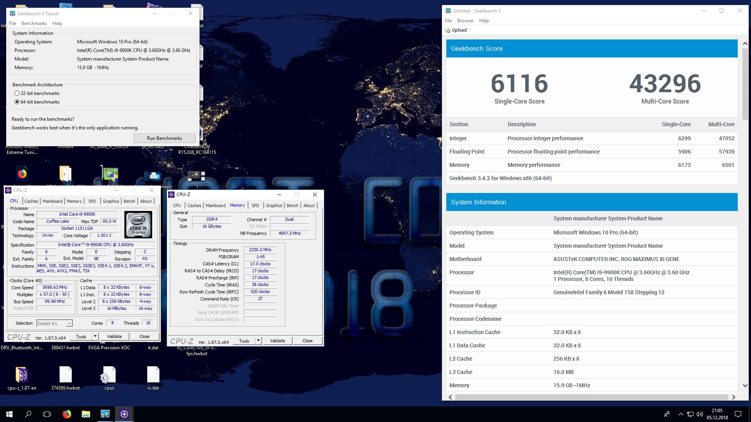Open the 'mapy' screenshot thumbnail on desktop
The width and height of the screenshot is (751, 422).
[153, 176]
